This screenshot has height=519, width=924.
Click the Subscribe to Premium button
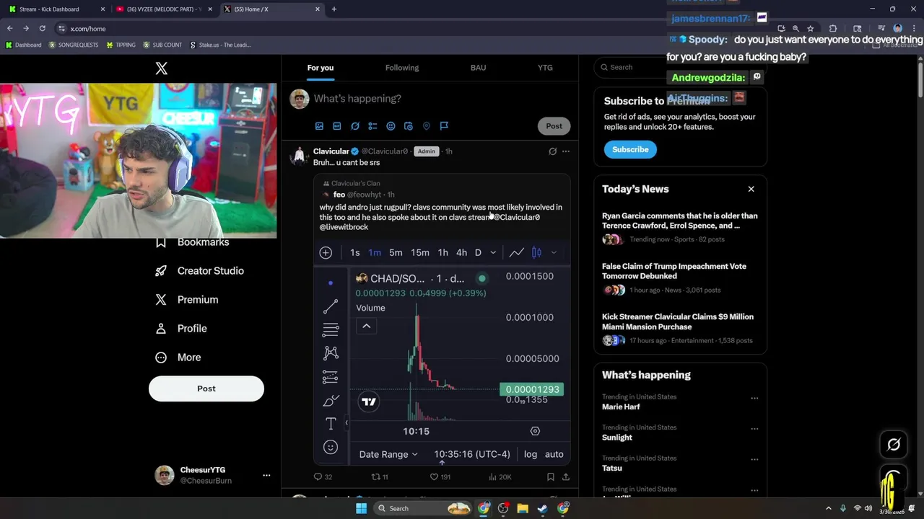[630, 149]
